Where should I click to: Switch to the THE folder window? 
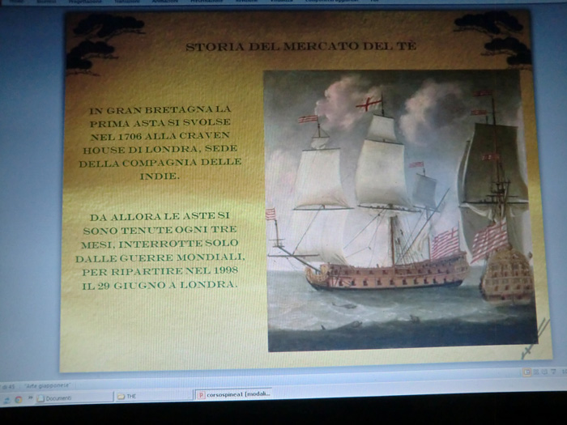(153, 396)
